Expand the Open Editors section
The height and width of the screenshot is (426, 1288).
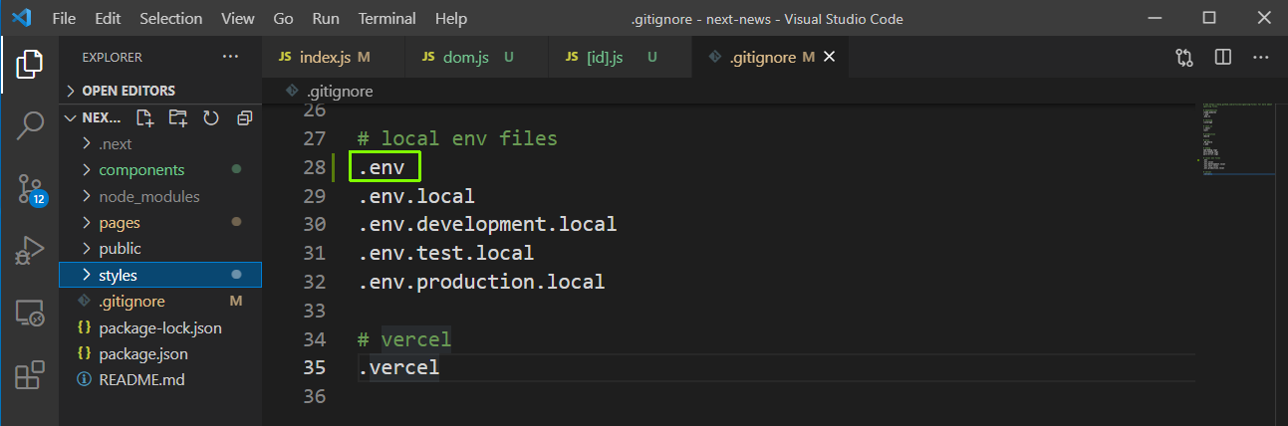tap(161, 91)
